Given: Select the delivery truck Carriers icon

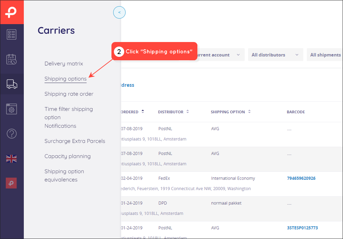Looking at the screenshot, I should coord(12,84).
